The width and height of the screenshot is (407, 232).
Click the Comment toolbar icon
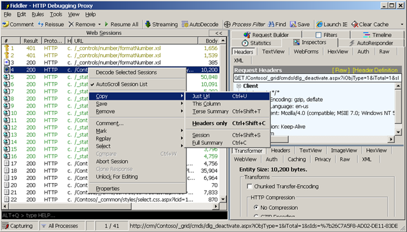tap(6, 24)
